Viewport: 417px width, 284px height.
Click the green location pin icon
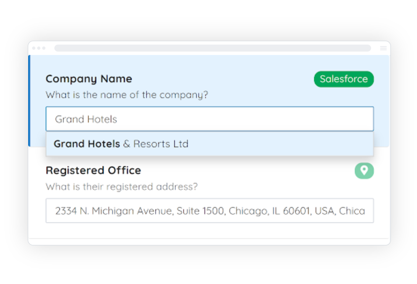coord(364,171)
